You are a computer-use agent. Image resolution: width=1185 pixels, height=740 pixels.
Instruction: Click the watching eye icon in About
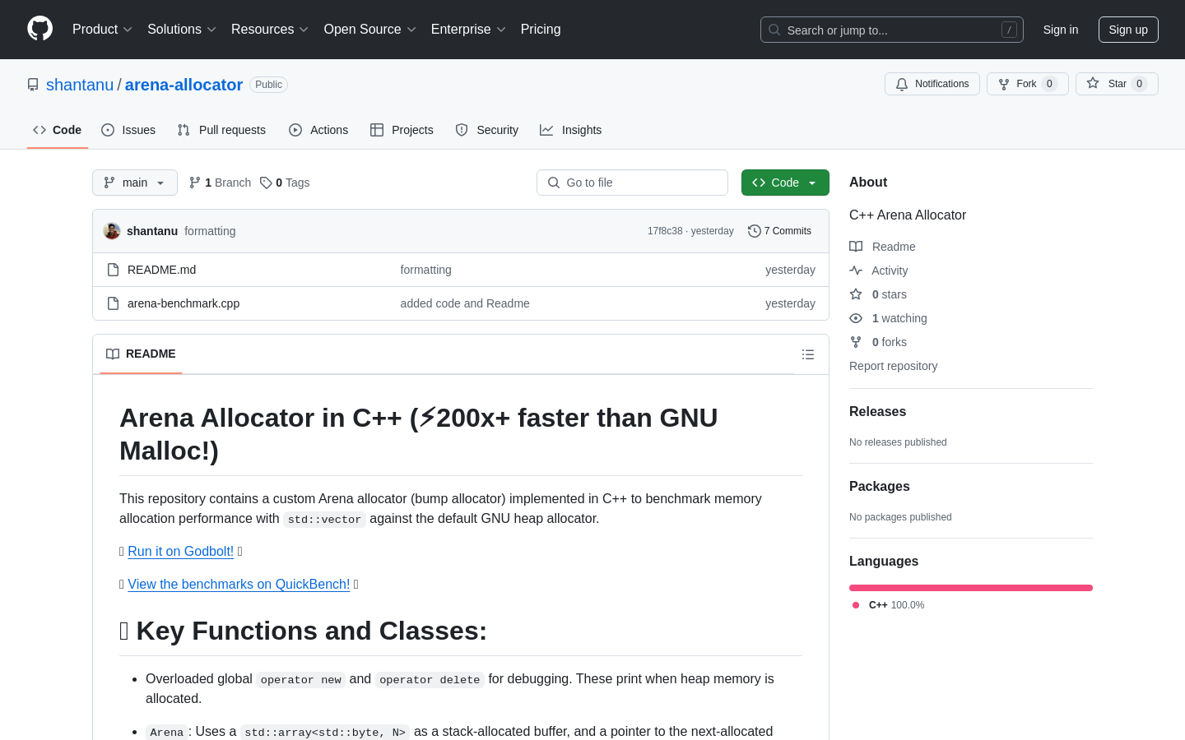(x=856, y=318)
